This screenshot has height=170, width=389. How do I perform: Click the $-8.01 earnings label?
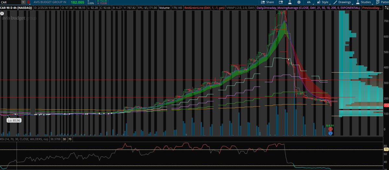pyautogui.click(x=330, y=125)
